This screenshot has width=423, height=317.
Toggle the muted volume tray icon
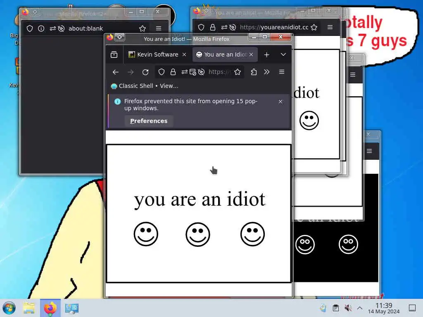[x=348, y=308]
